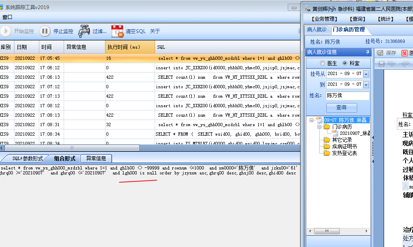Open the 到 date dropdown
Viewport: 413px width, 247px height.
point(366,85)
